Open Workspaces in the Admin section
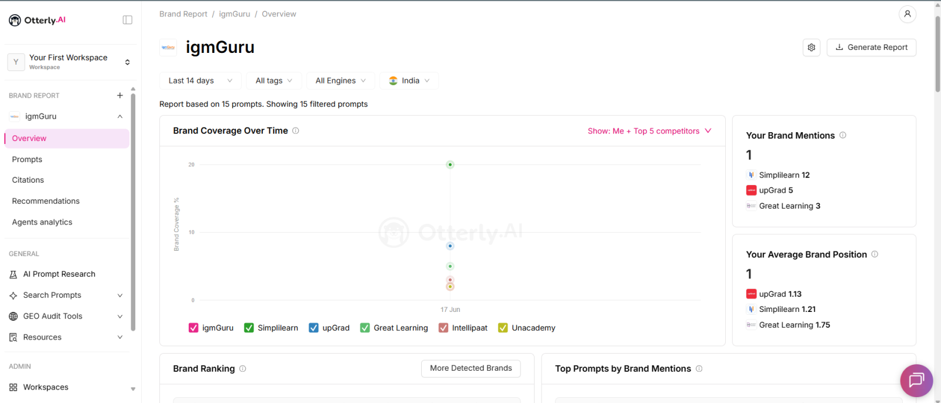The width and height of the screenshot is (941, 403). [46, 388]
